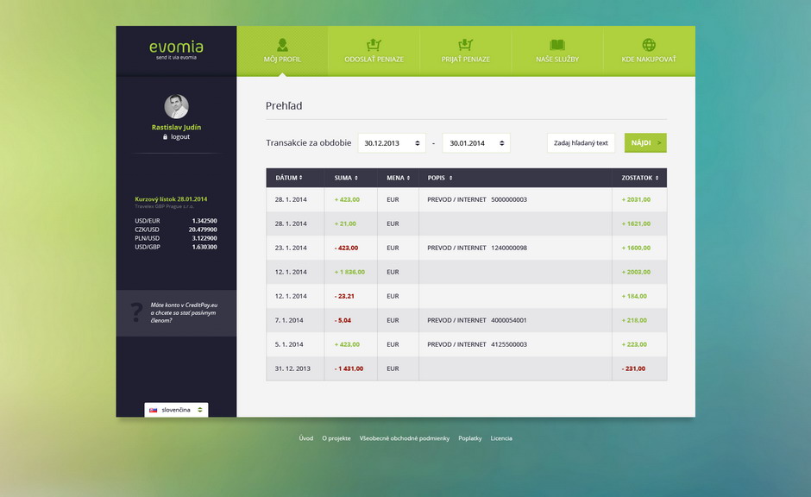Click the evomia logo

[x=176, y=50]
